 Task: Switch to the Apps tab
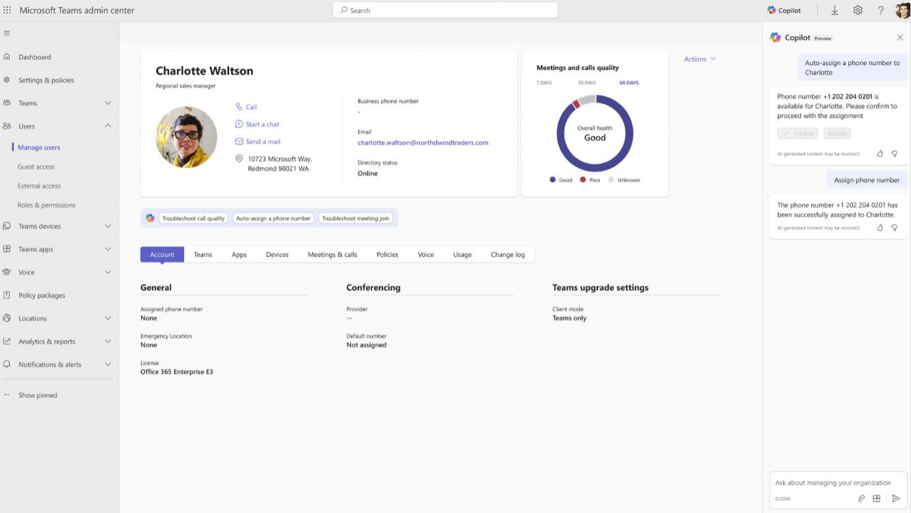coord(239,254)
